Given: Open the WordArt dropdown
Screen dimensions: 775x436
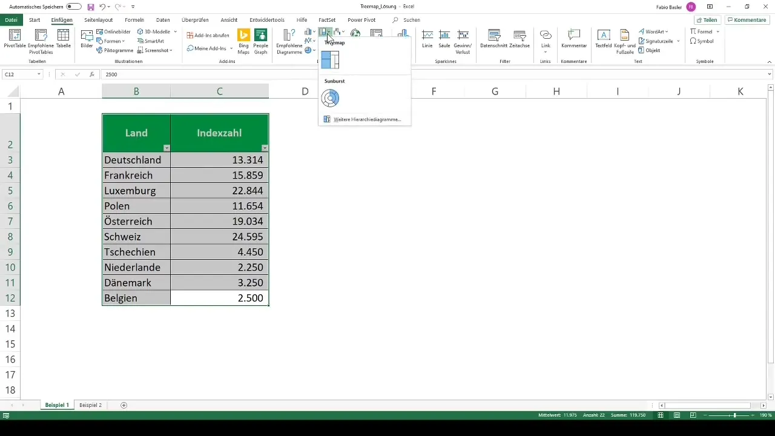Looking at the screenshot, I should [667, 31].
